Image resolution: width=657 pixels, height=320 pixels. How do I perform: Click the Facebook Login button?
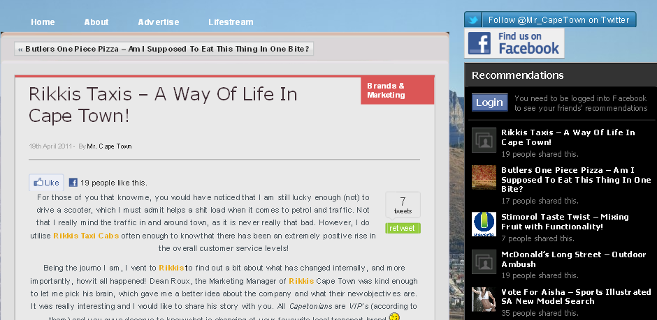(x=489, y=102)
